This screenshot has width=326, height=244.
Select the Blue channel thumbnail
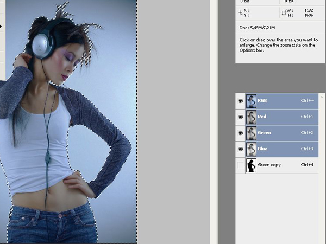pos(251,149)
